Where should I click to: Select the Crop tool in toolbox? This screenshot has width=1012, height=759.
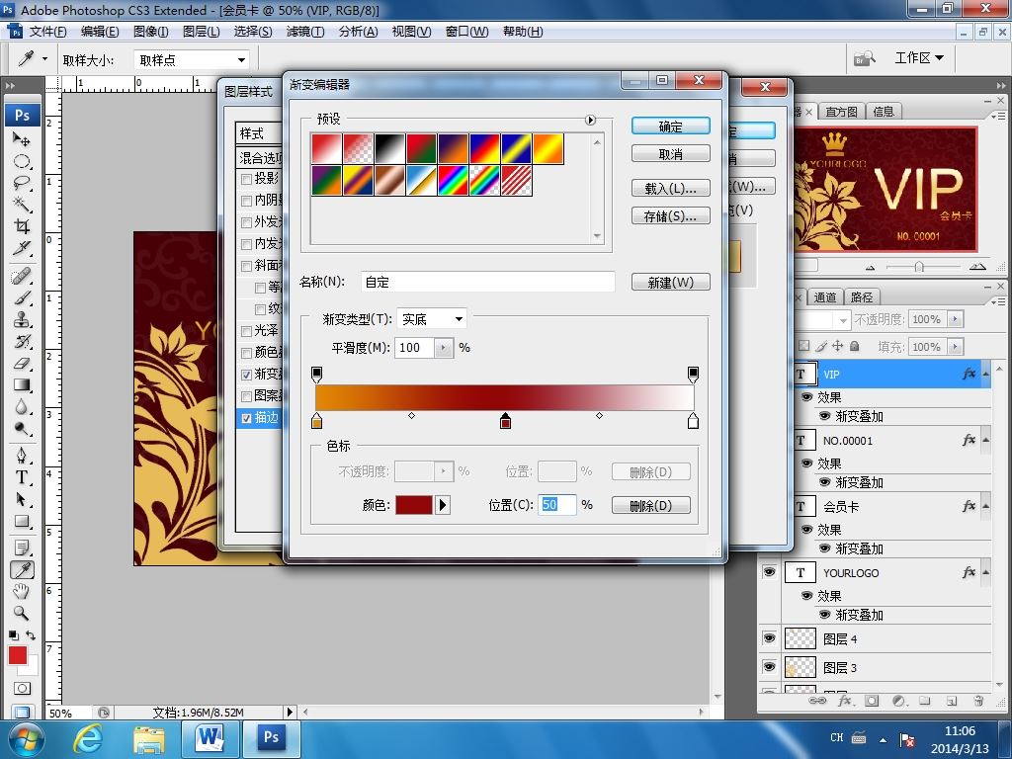[22, 226]
